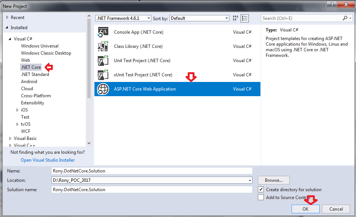The image size is (356, 217).
Task: Collapse the Visual C# tree node
Action: click(x=10, y=39)
